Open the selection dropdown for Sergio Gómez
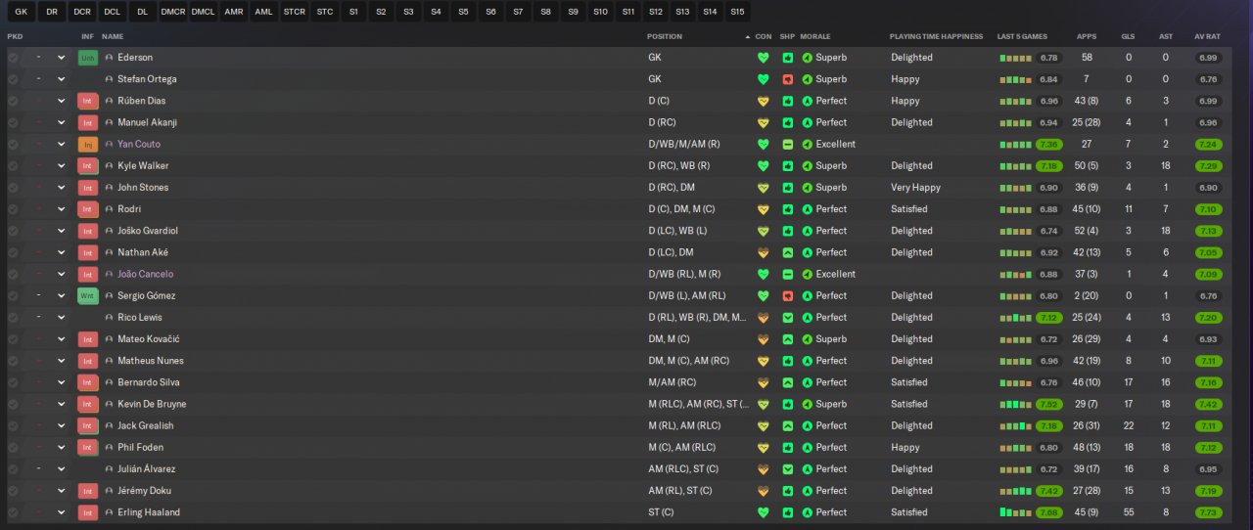This screenshot has height=530, width=1253. pyautogui.click(x=62, y=295)
